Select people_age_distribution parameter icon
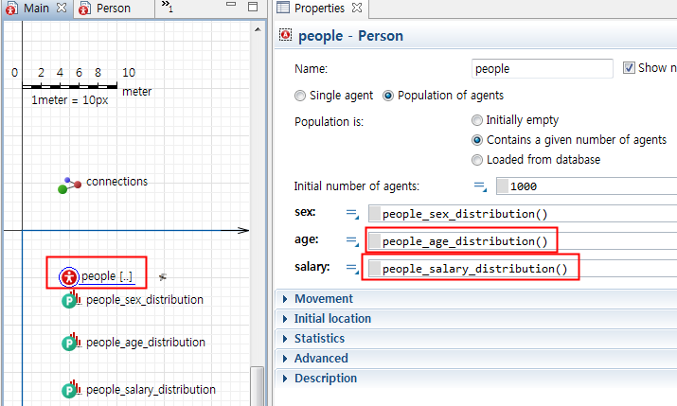The image size is (677, 406). click(x=71, y=343)
